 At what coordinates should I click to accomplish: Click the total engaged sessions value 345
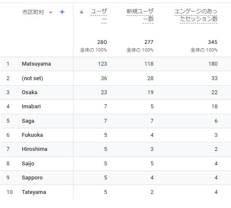point(213,42)
